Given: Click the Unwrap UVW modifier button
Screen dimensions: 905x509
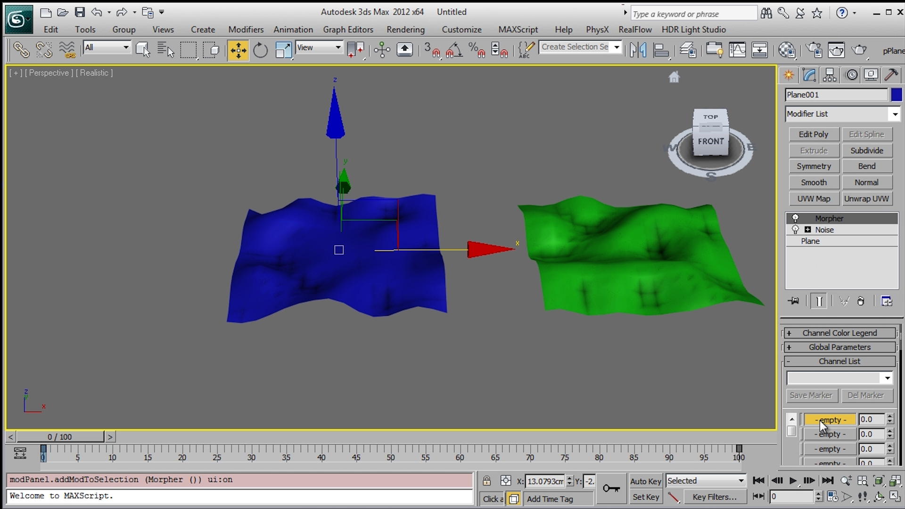Looking at the screenshot, I should tap(867, 198).
